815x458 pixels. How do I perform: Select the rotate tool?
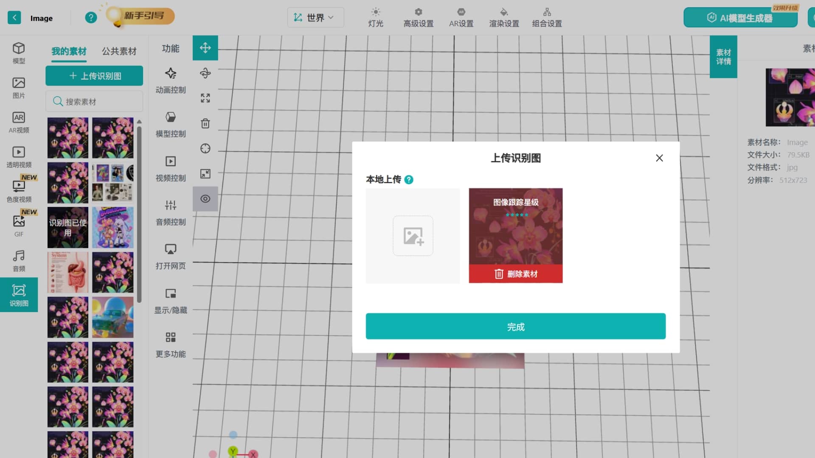[205, 73]
